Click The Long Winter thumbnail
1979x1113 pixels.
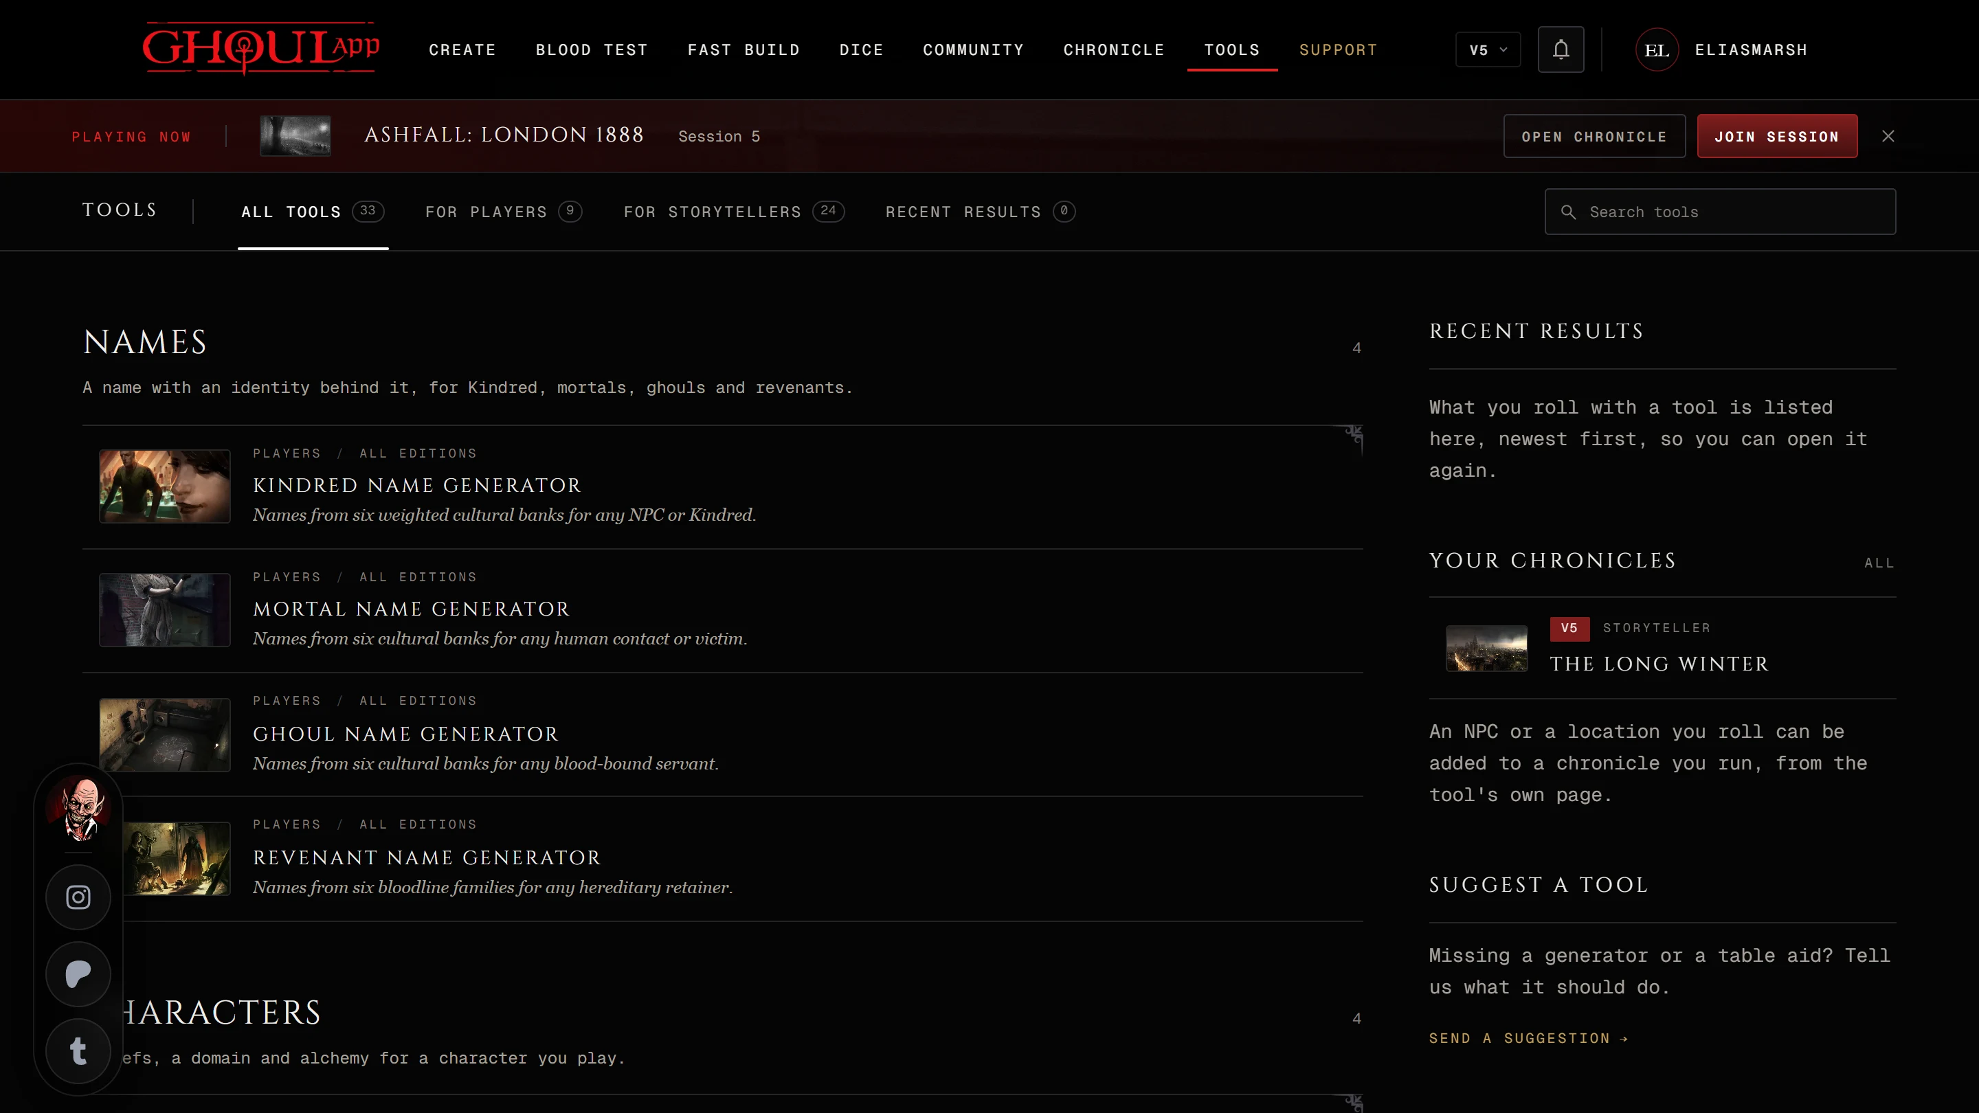(1486, 649)
